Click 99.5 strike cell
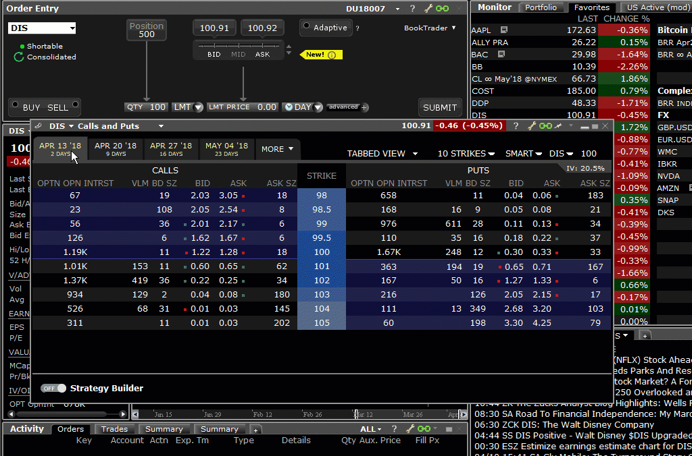Viewport: 692px width, 456px height. [322, 238]
